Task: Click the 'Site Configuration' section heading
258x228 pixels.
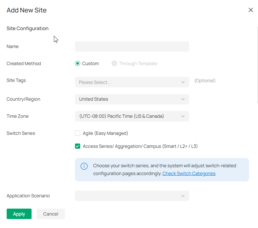Action: tap(28, 28)
